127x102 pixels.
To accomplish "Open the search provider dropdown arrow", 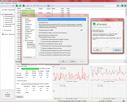I will [120, 6].
